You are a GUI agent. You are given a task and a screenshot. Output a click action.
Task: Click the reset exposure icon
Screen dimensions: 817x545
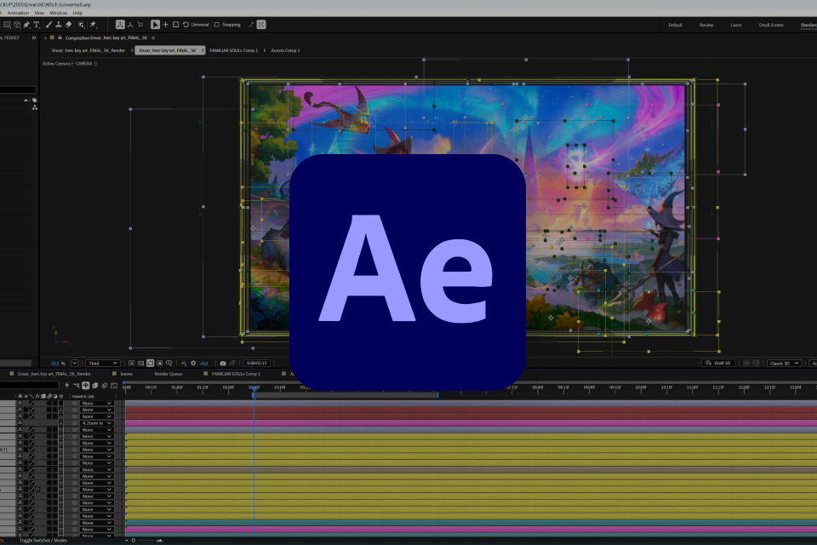coord(193,363)
